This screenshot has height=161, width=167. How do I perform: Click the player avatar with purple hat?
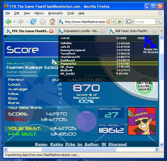click(142, 121)
